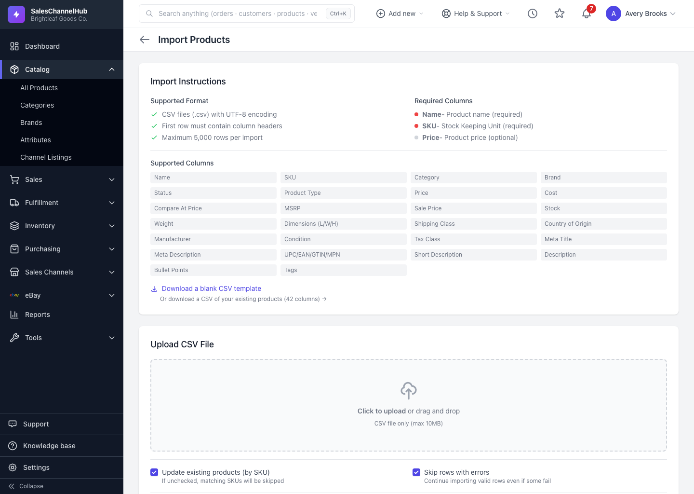Expand the Fulfillment menu chevron
Screen dimensions: 694x494
pos(112,203)
